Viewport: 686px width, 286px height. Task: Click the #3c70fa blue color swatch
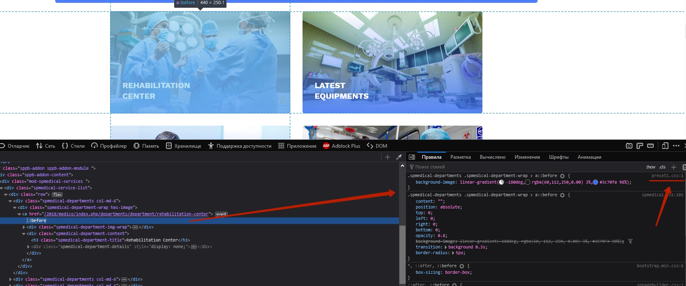[x=595, y=182]
